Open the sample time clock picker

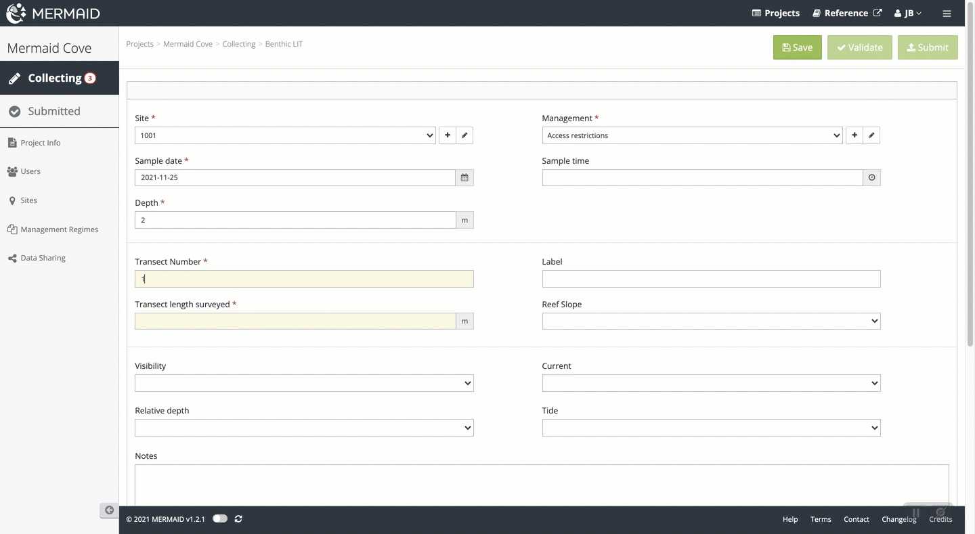click(871, 178)
